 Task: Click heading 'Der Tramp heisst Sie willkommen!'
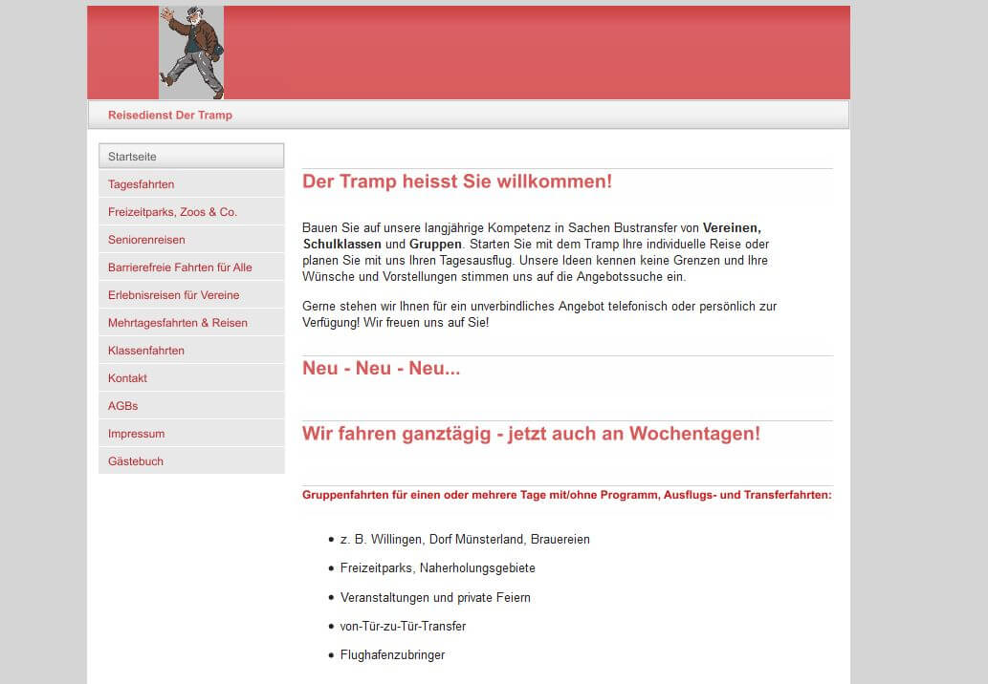click(457, 182)
